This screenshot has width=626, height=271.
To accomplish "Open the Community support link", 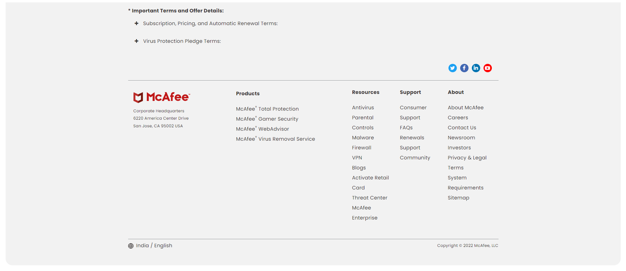I will [x=415, y=158].
